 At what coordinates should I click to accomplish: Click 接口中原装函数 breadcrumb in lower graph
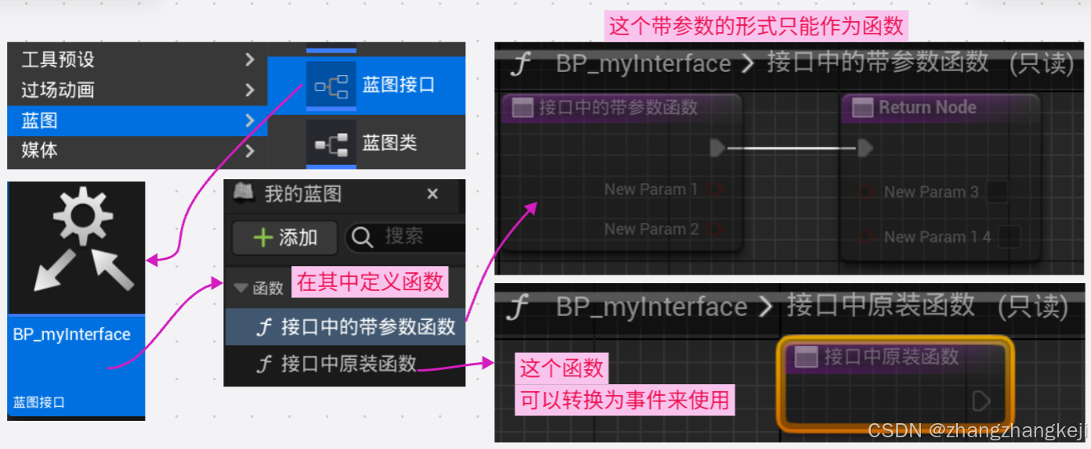tap(881, 306)
